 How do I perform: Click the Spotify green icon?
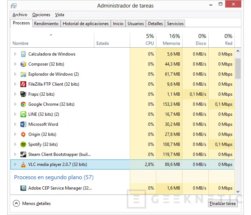(x=23, y=144)
